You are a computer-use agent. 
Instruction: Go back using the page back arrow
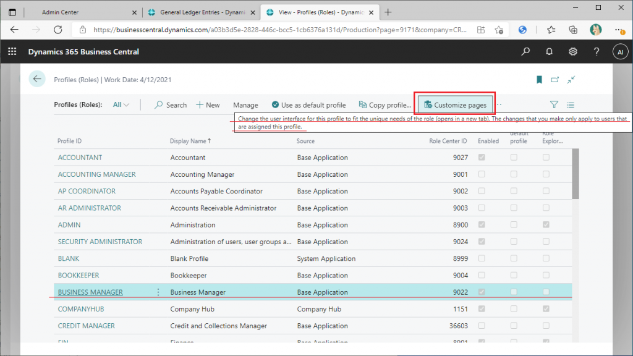(x=37, y=79)
